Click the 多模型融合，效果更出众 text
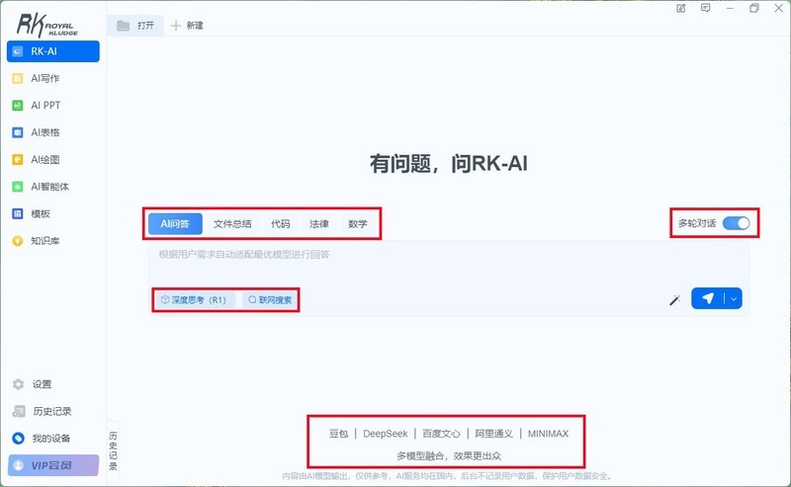 pyautogui.click(x=449, y=456)
